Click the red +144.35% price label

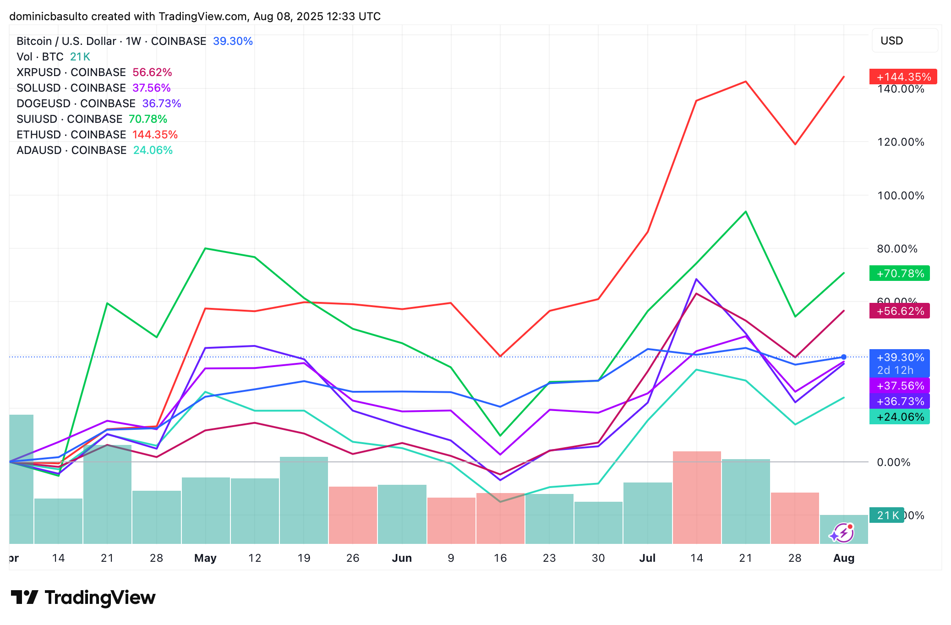click(x=903, y=77)
